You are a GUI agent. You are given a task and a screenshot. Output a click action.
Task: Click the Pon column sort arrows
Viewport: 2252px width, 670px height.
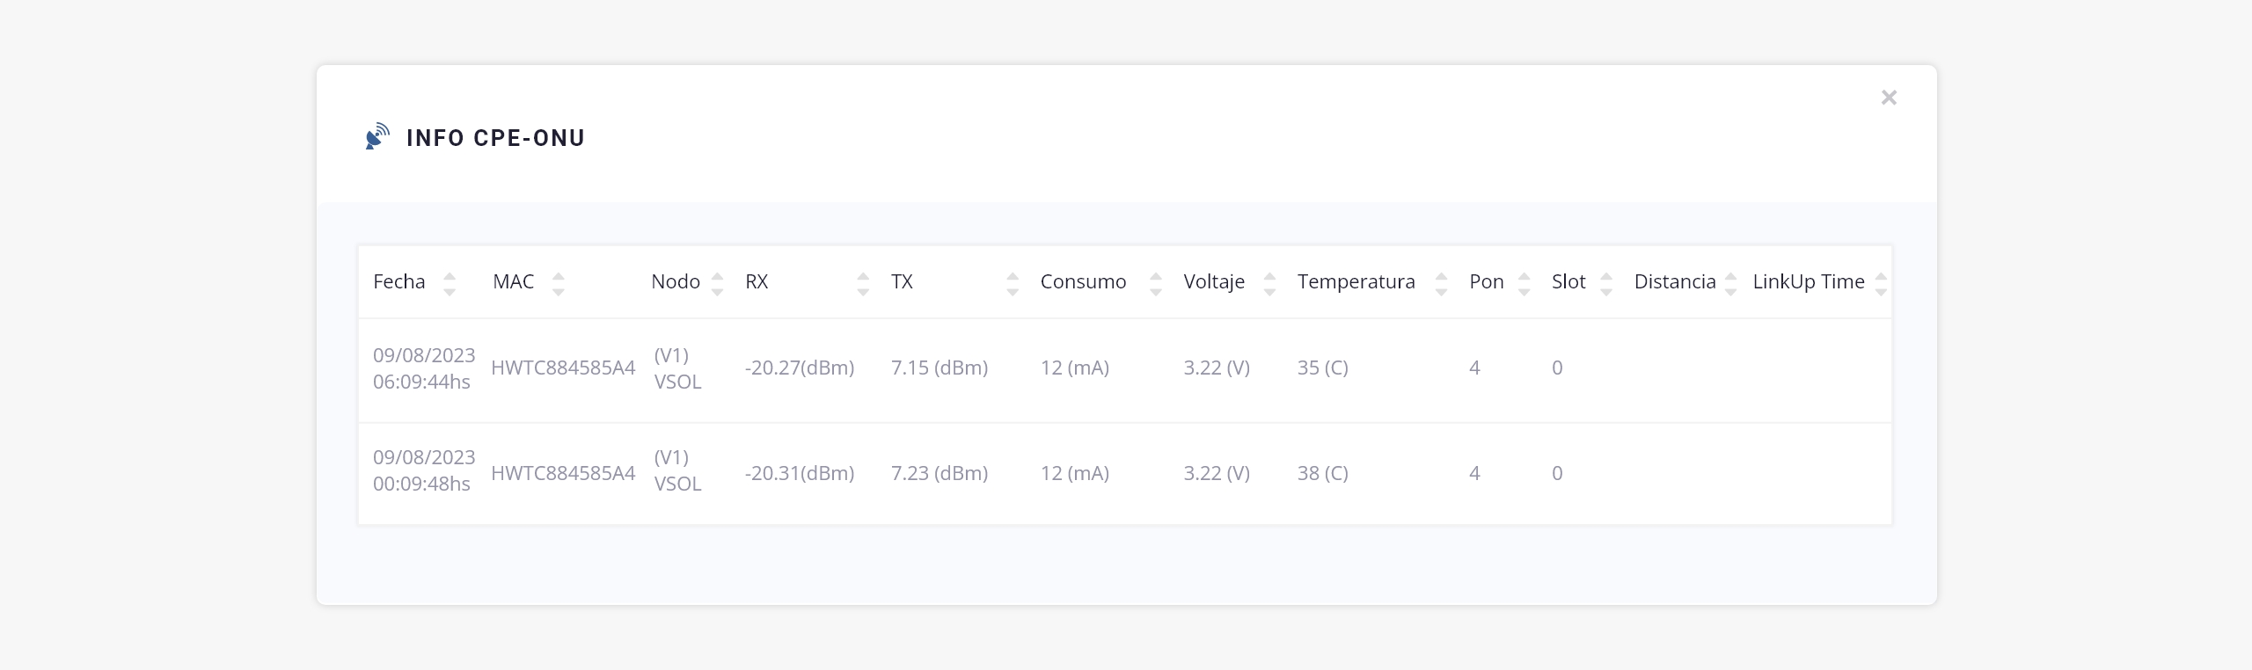pyautogui.click(x=1524, y=283)
